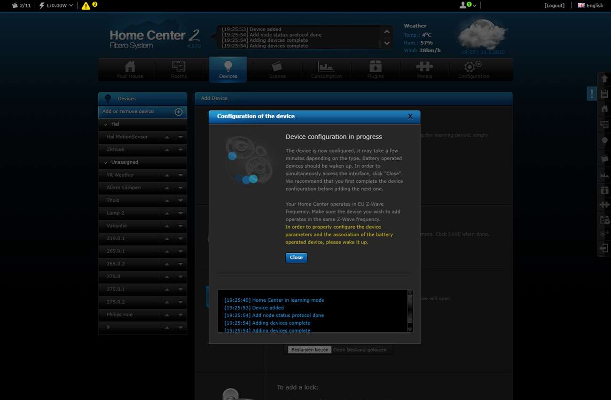Click the down arrow beside Lamp 2

pos(180,213)
